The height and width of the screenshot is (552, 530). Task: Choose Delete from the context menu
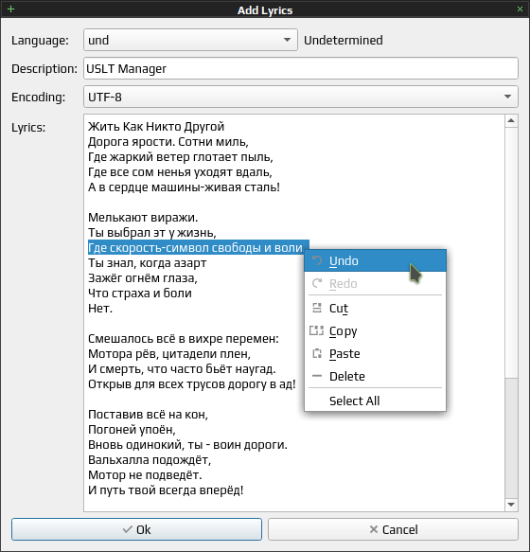click(375, 376)
